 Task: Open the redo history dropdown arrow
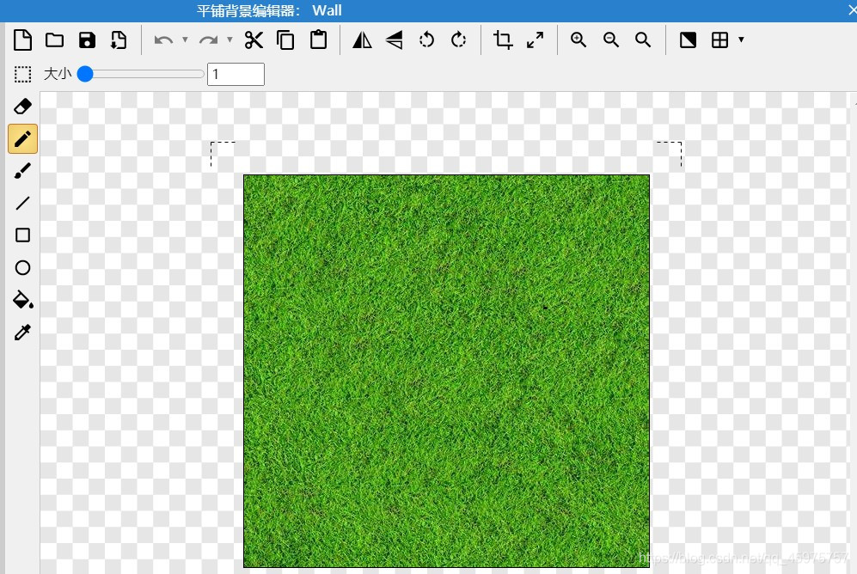point(230,40)
